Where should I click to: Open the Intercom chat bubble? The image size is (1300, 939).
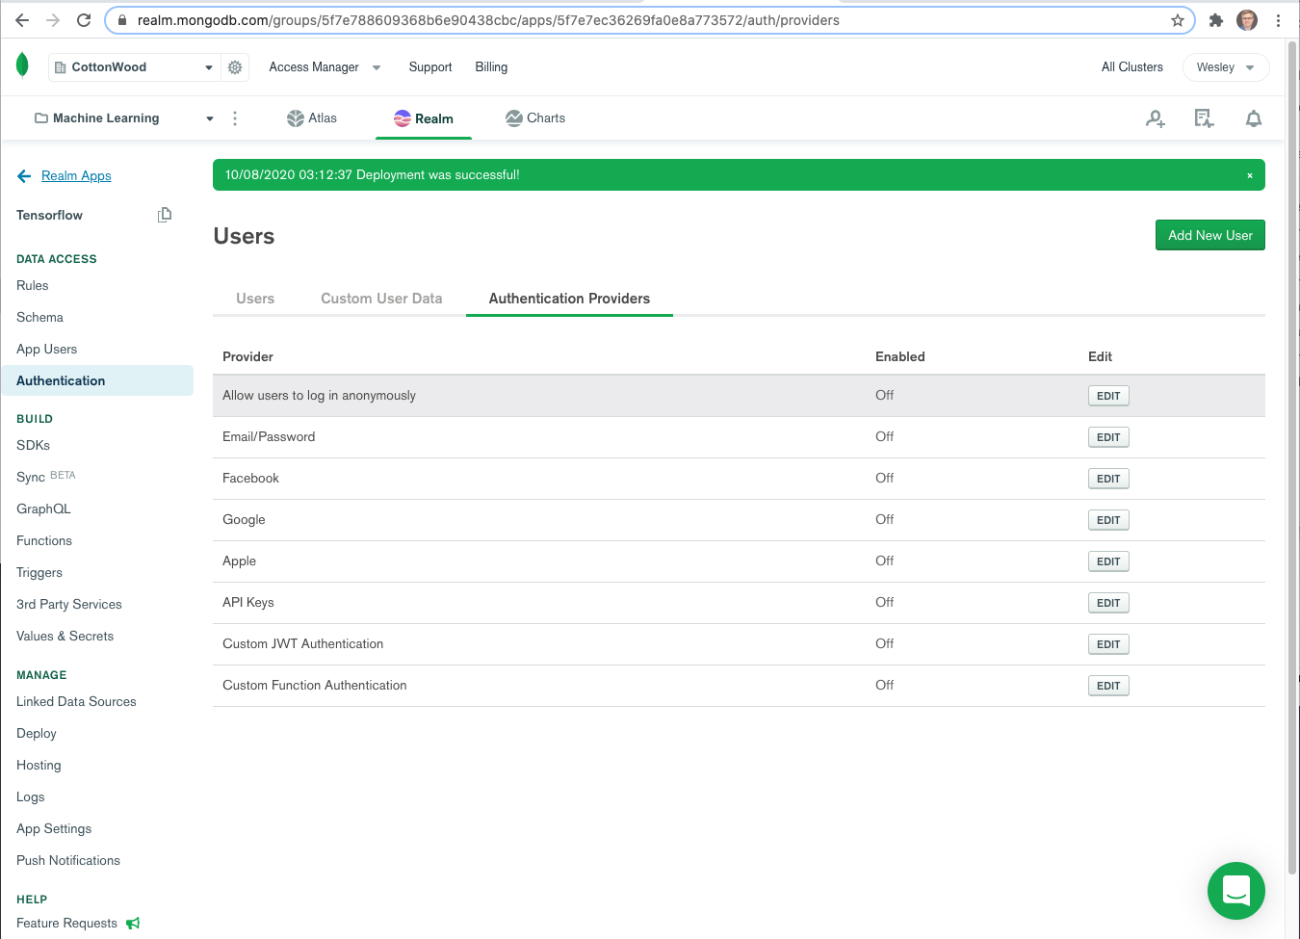point(1236,891)
